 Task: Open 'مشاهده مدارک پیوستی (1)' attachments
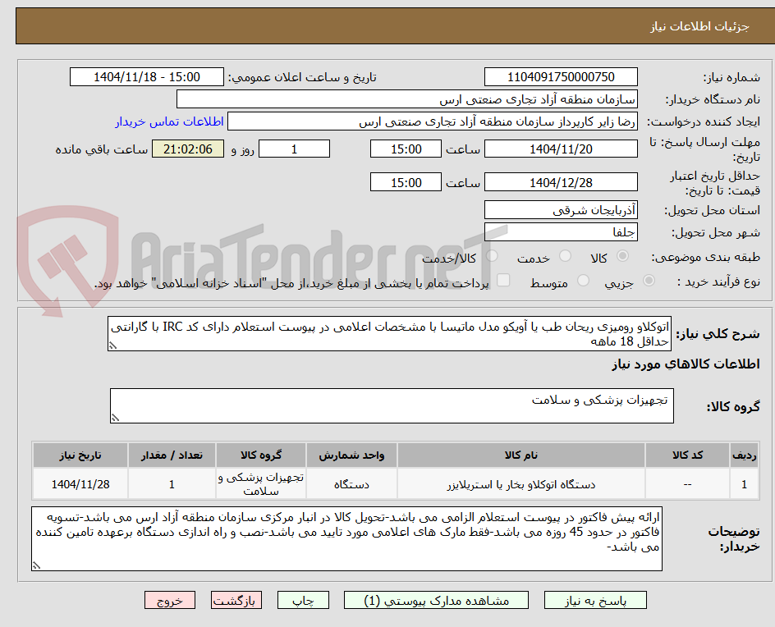tap(436, 600)
